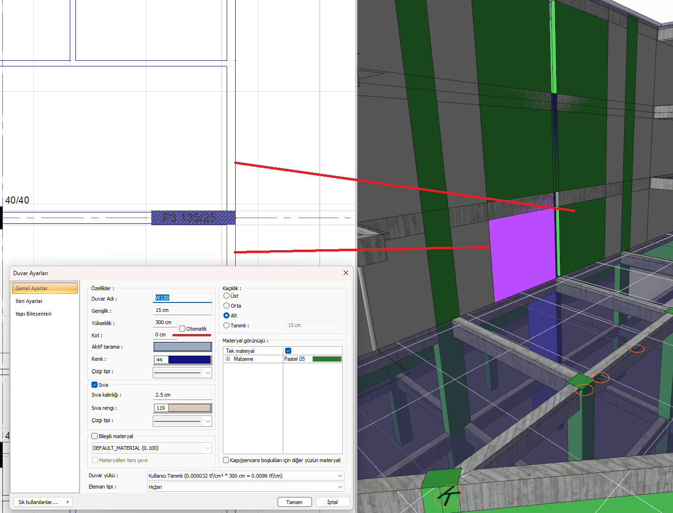Image resolution: width=673 pixels, height=513 pixels.
Task: Select the Üst kaçıklık radio button
Action: tap(227, 296)
